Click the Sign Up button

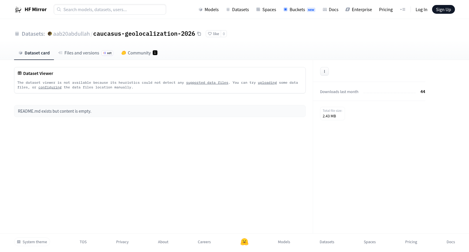[x=443, y=9]
